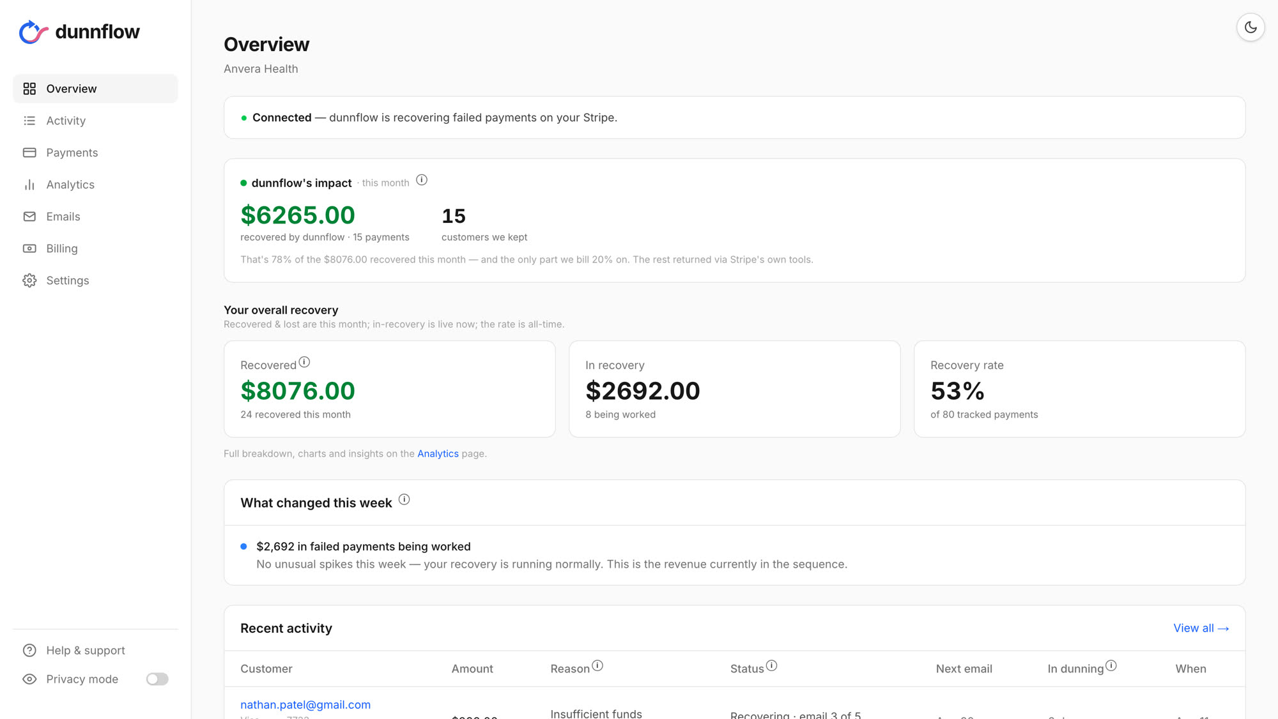Follow the Analytics link under recovery cards
The image size is (1278, 719).
point(438,453)
